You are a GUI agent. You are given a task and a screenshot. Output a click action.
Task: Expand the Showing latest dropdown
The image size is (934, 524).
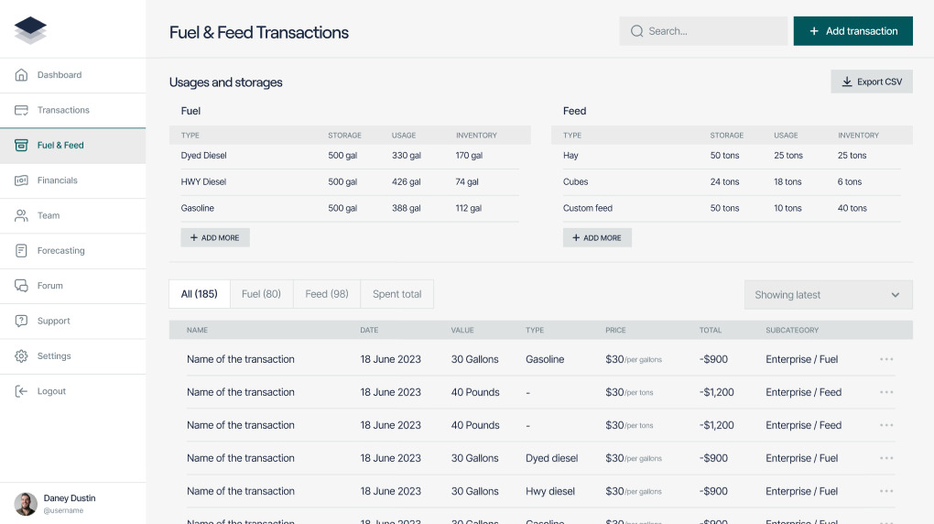828,295
